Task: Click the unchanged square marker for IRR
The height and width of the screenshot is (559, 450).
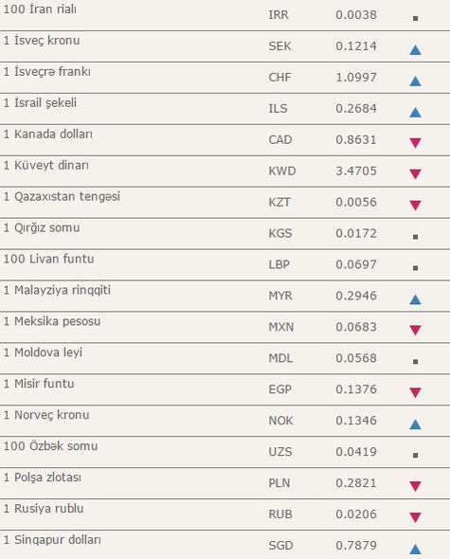Action: (415, 18)
